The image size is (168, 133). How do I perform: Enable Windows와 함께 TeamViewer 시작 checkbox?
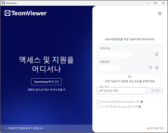(99, 102)
